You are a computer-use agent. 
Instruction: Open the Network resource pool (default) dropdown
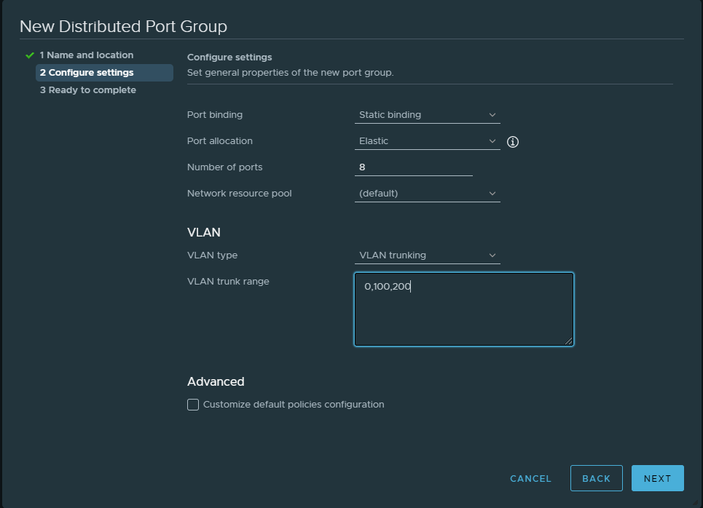coord(427,194)
